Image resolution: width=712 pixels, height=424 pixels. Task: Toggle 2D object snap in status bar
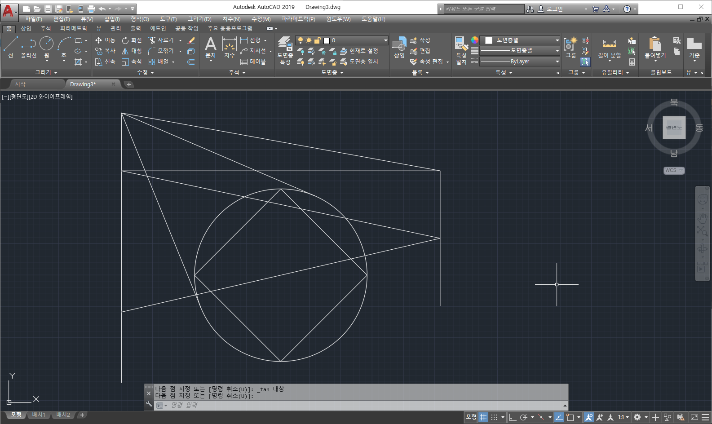[570, 417]
